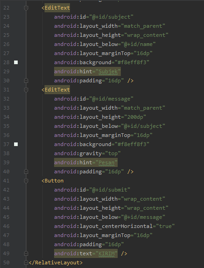Click the layout_below "@+id/message" value on line 45
This screenshot has height=268, width=204.
point(143,217)
